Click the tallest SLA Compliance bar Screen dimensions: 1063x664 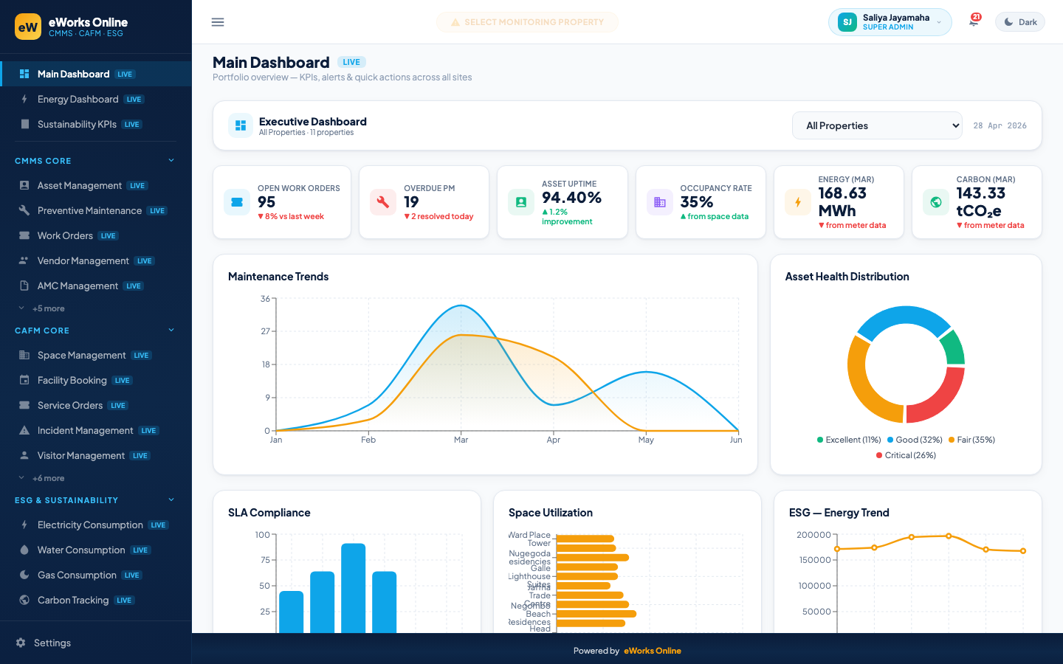[354, 588]
